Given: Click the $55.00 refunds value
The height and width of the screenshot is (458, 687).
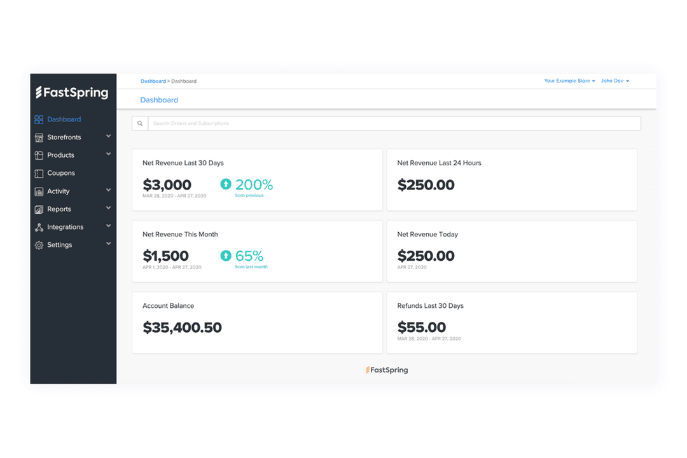Looking at the screenshot, I should tap(422, 328).
